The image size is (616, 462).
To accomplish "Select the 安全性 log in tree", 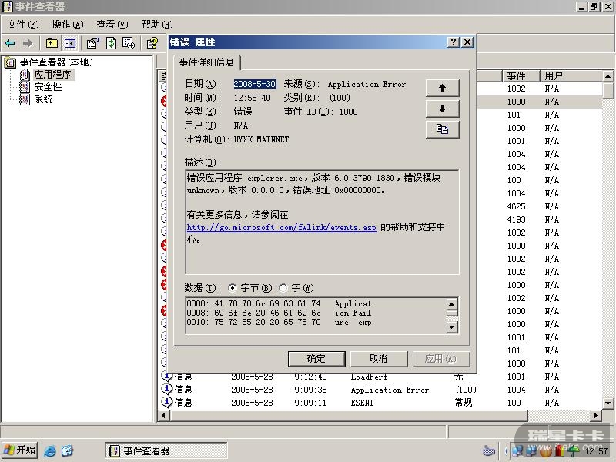I will pos(48,87).
